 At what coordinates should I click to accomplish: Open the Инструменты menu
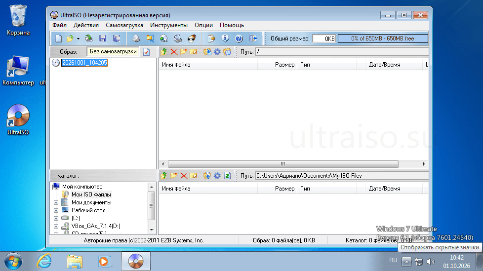click(x=169, y=25)
